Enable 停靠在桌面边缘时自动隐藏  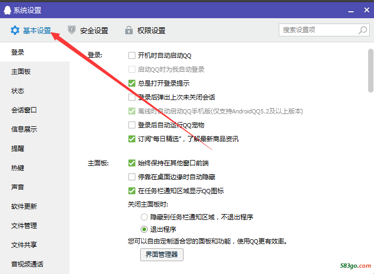pyautogui.click(x=132, y=177)
